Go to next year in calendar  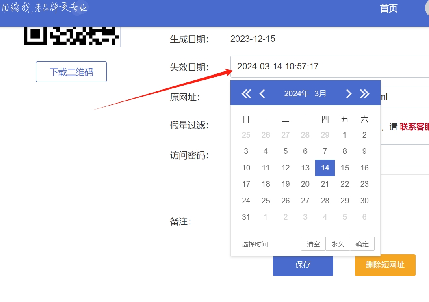pyautogui.click(x=364, y=94)
